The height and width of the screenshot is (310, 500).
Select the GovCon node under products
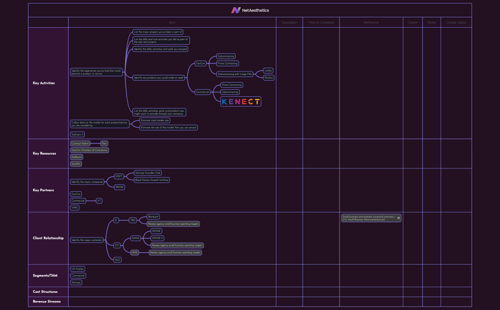(x=200, y=63)
